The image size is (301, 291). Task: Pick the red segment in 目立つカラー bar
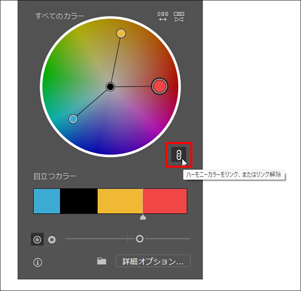(x=165, y=201)
